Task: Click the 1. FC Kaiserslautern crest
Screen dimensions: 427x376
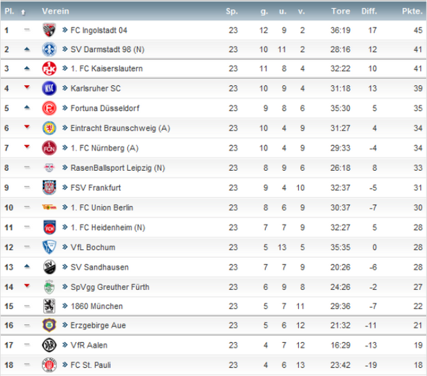Action: tap(50, 69)
